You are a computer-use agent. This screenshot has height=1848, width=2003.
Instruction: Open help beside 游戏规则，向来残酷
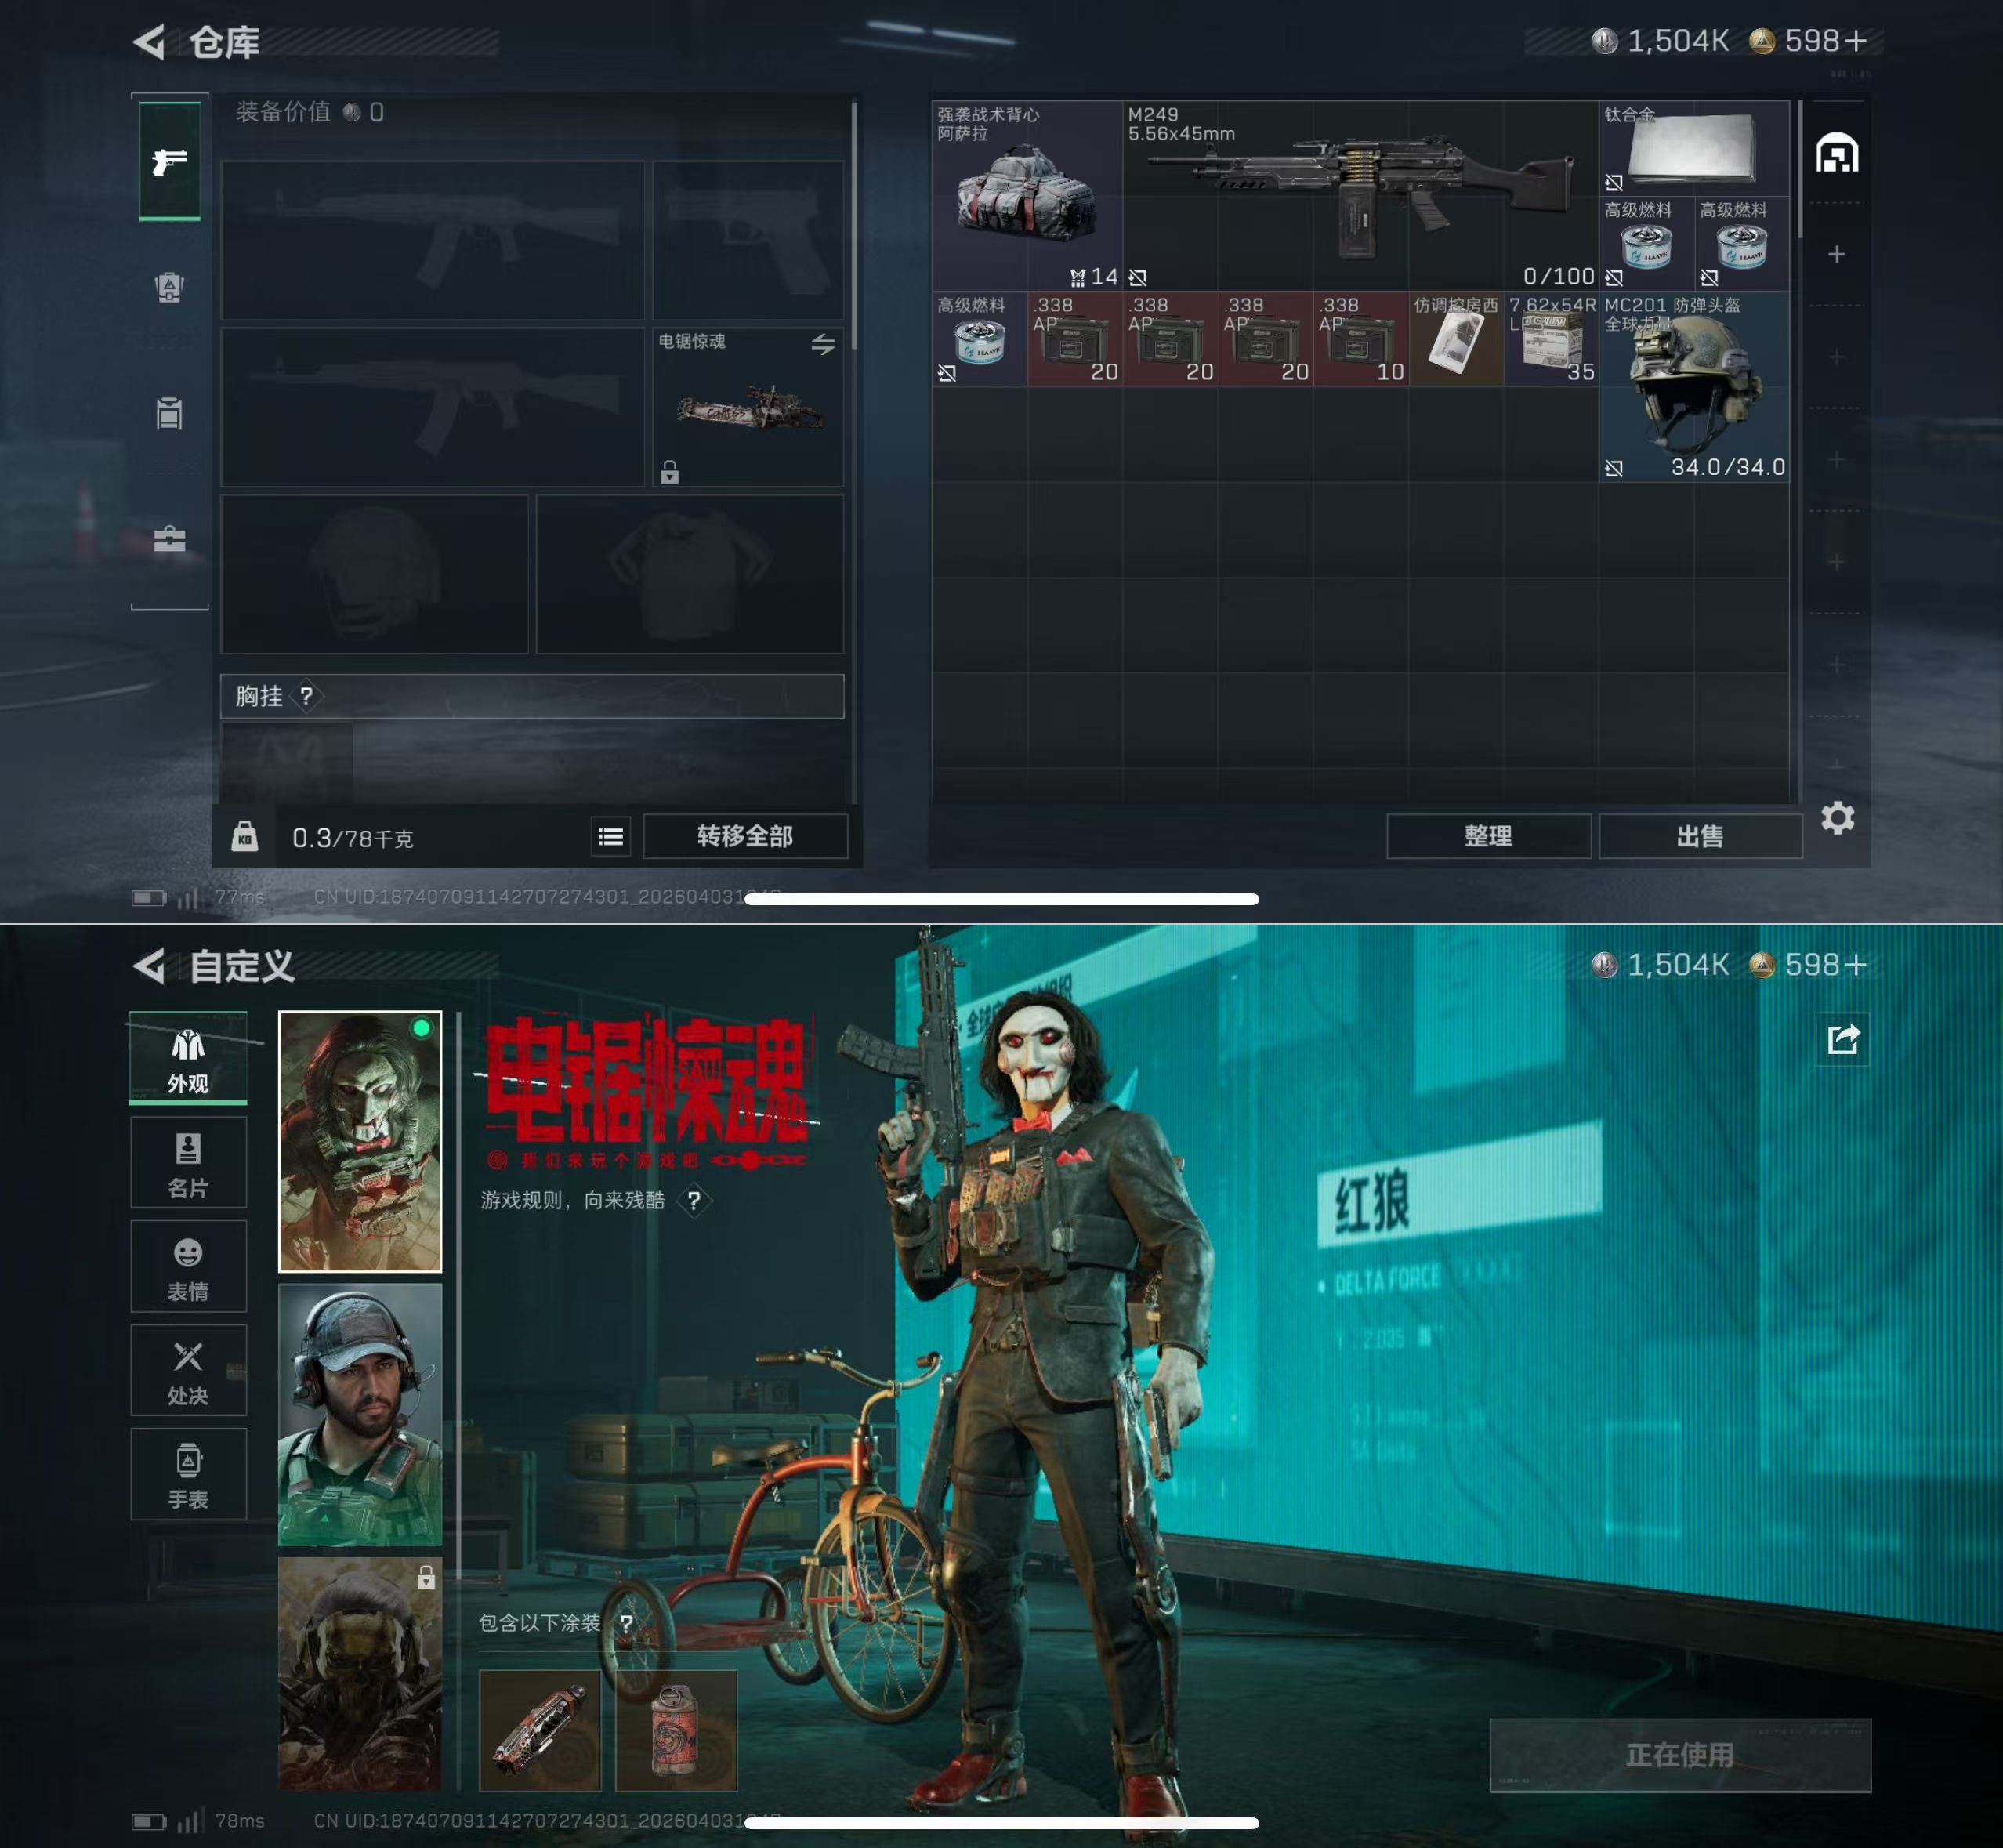[x=693, y=1200]
